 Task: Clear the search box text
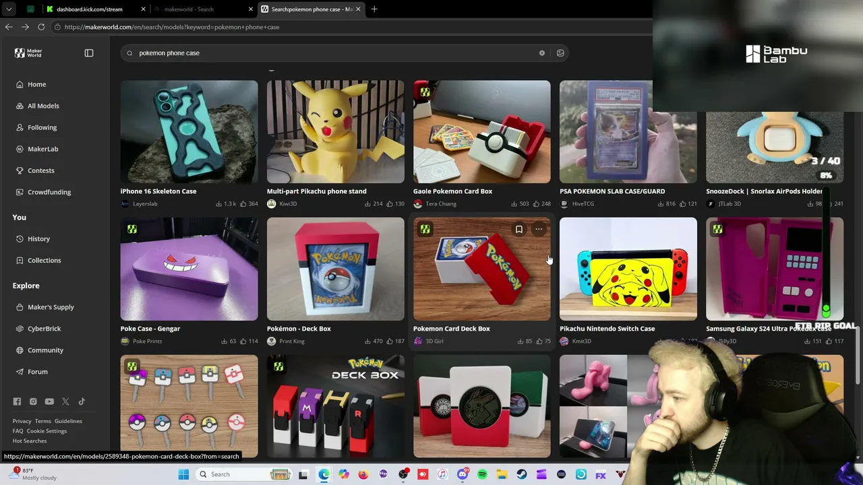pos(541,53)
